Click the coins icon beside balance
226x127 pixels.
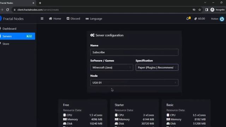(x=195, y=19)
